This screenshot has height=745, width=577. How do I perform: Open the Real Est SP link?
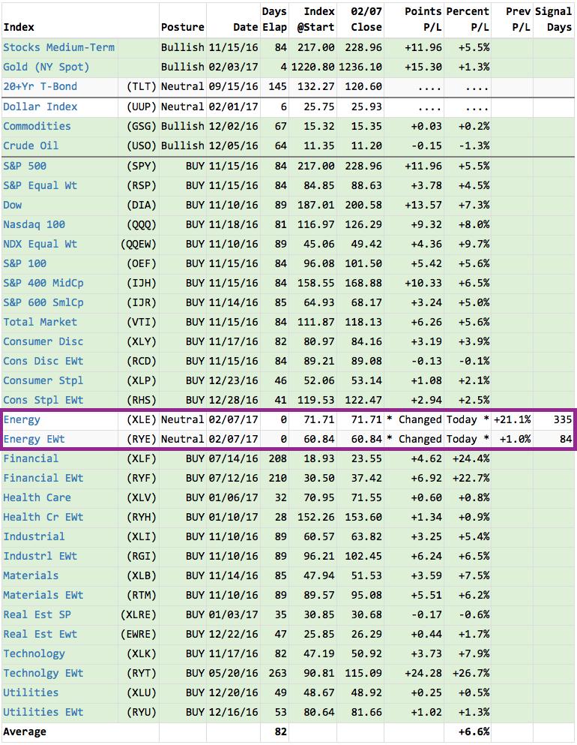pyautogui.click(x=37, y=614)
